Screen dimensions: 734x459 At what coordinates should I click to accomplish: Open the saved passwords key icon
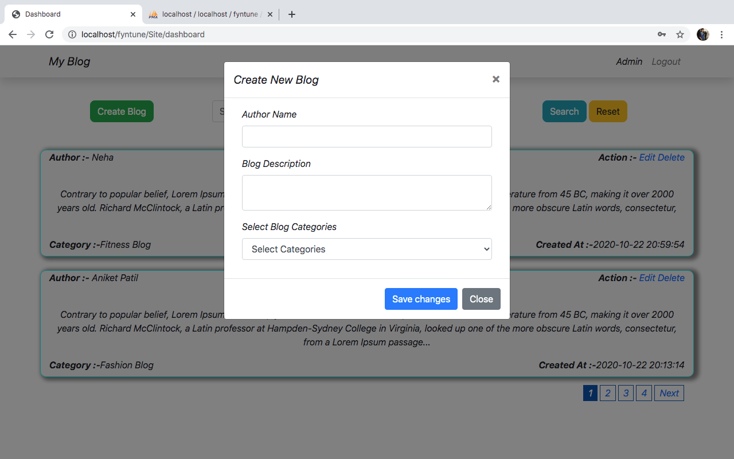(x=662, y=34)
